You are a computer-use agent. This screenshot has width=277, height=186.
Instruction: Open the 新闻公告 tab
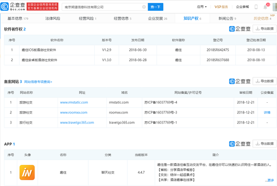point(227,19)
